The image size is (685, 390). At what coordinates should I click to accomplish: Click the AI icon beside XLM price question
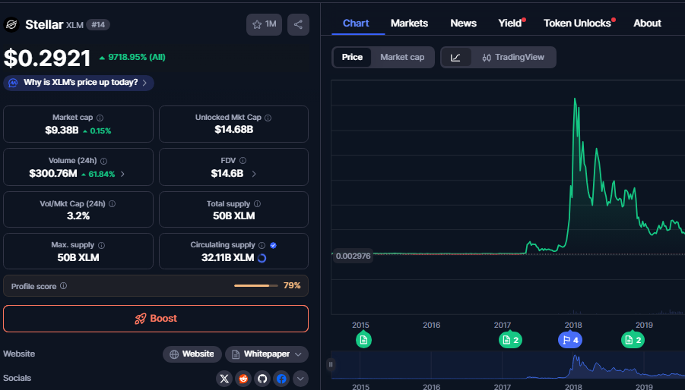point(13,83)
